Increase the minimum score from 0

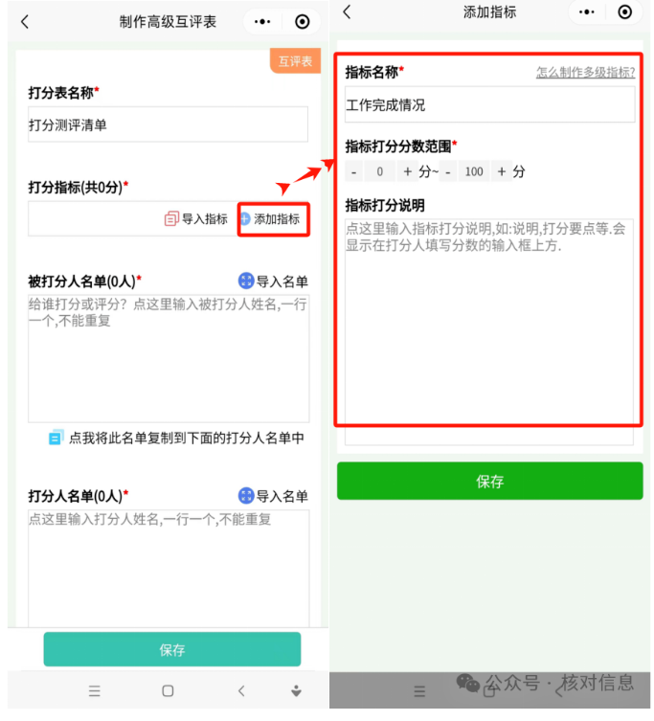point(407,172)
